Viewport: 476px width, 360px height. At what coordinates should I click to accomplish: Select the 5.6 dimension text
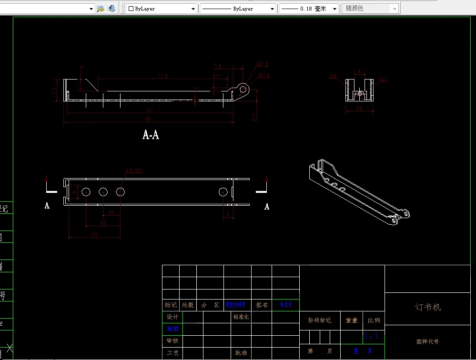point(218,66)
